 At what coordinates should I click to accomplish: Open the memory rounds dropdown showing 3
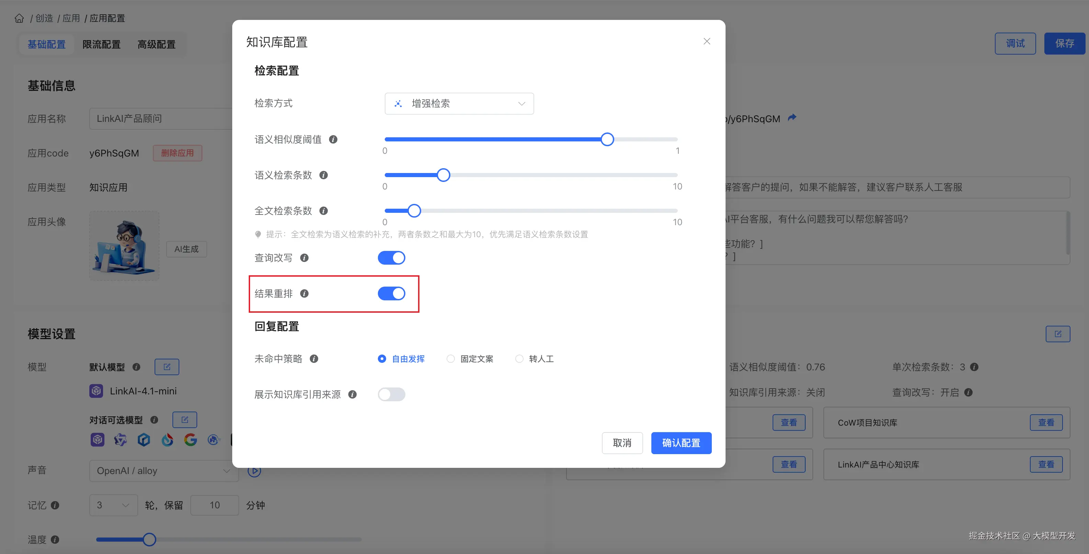[x=113, y=505]
